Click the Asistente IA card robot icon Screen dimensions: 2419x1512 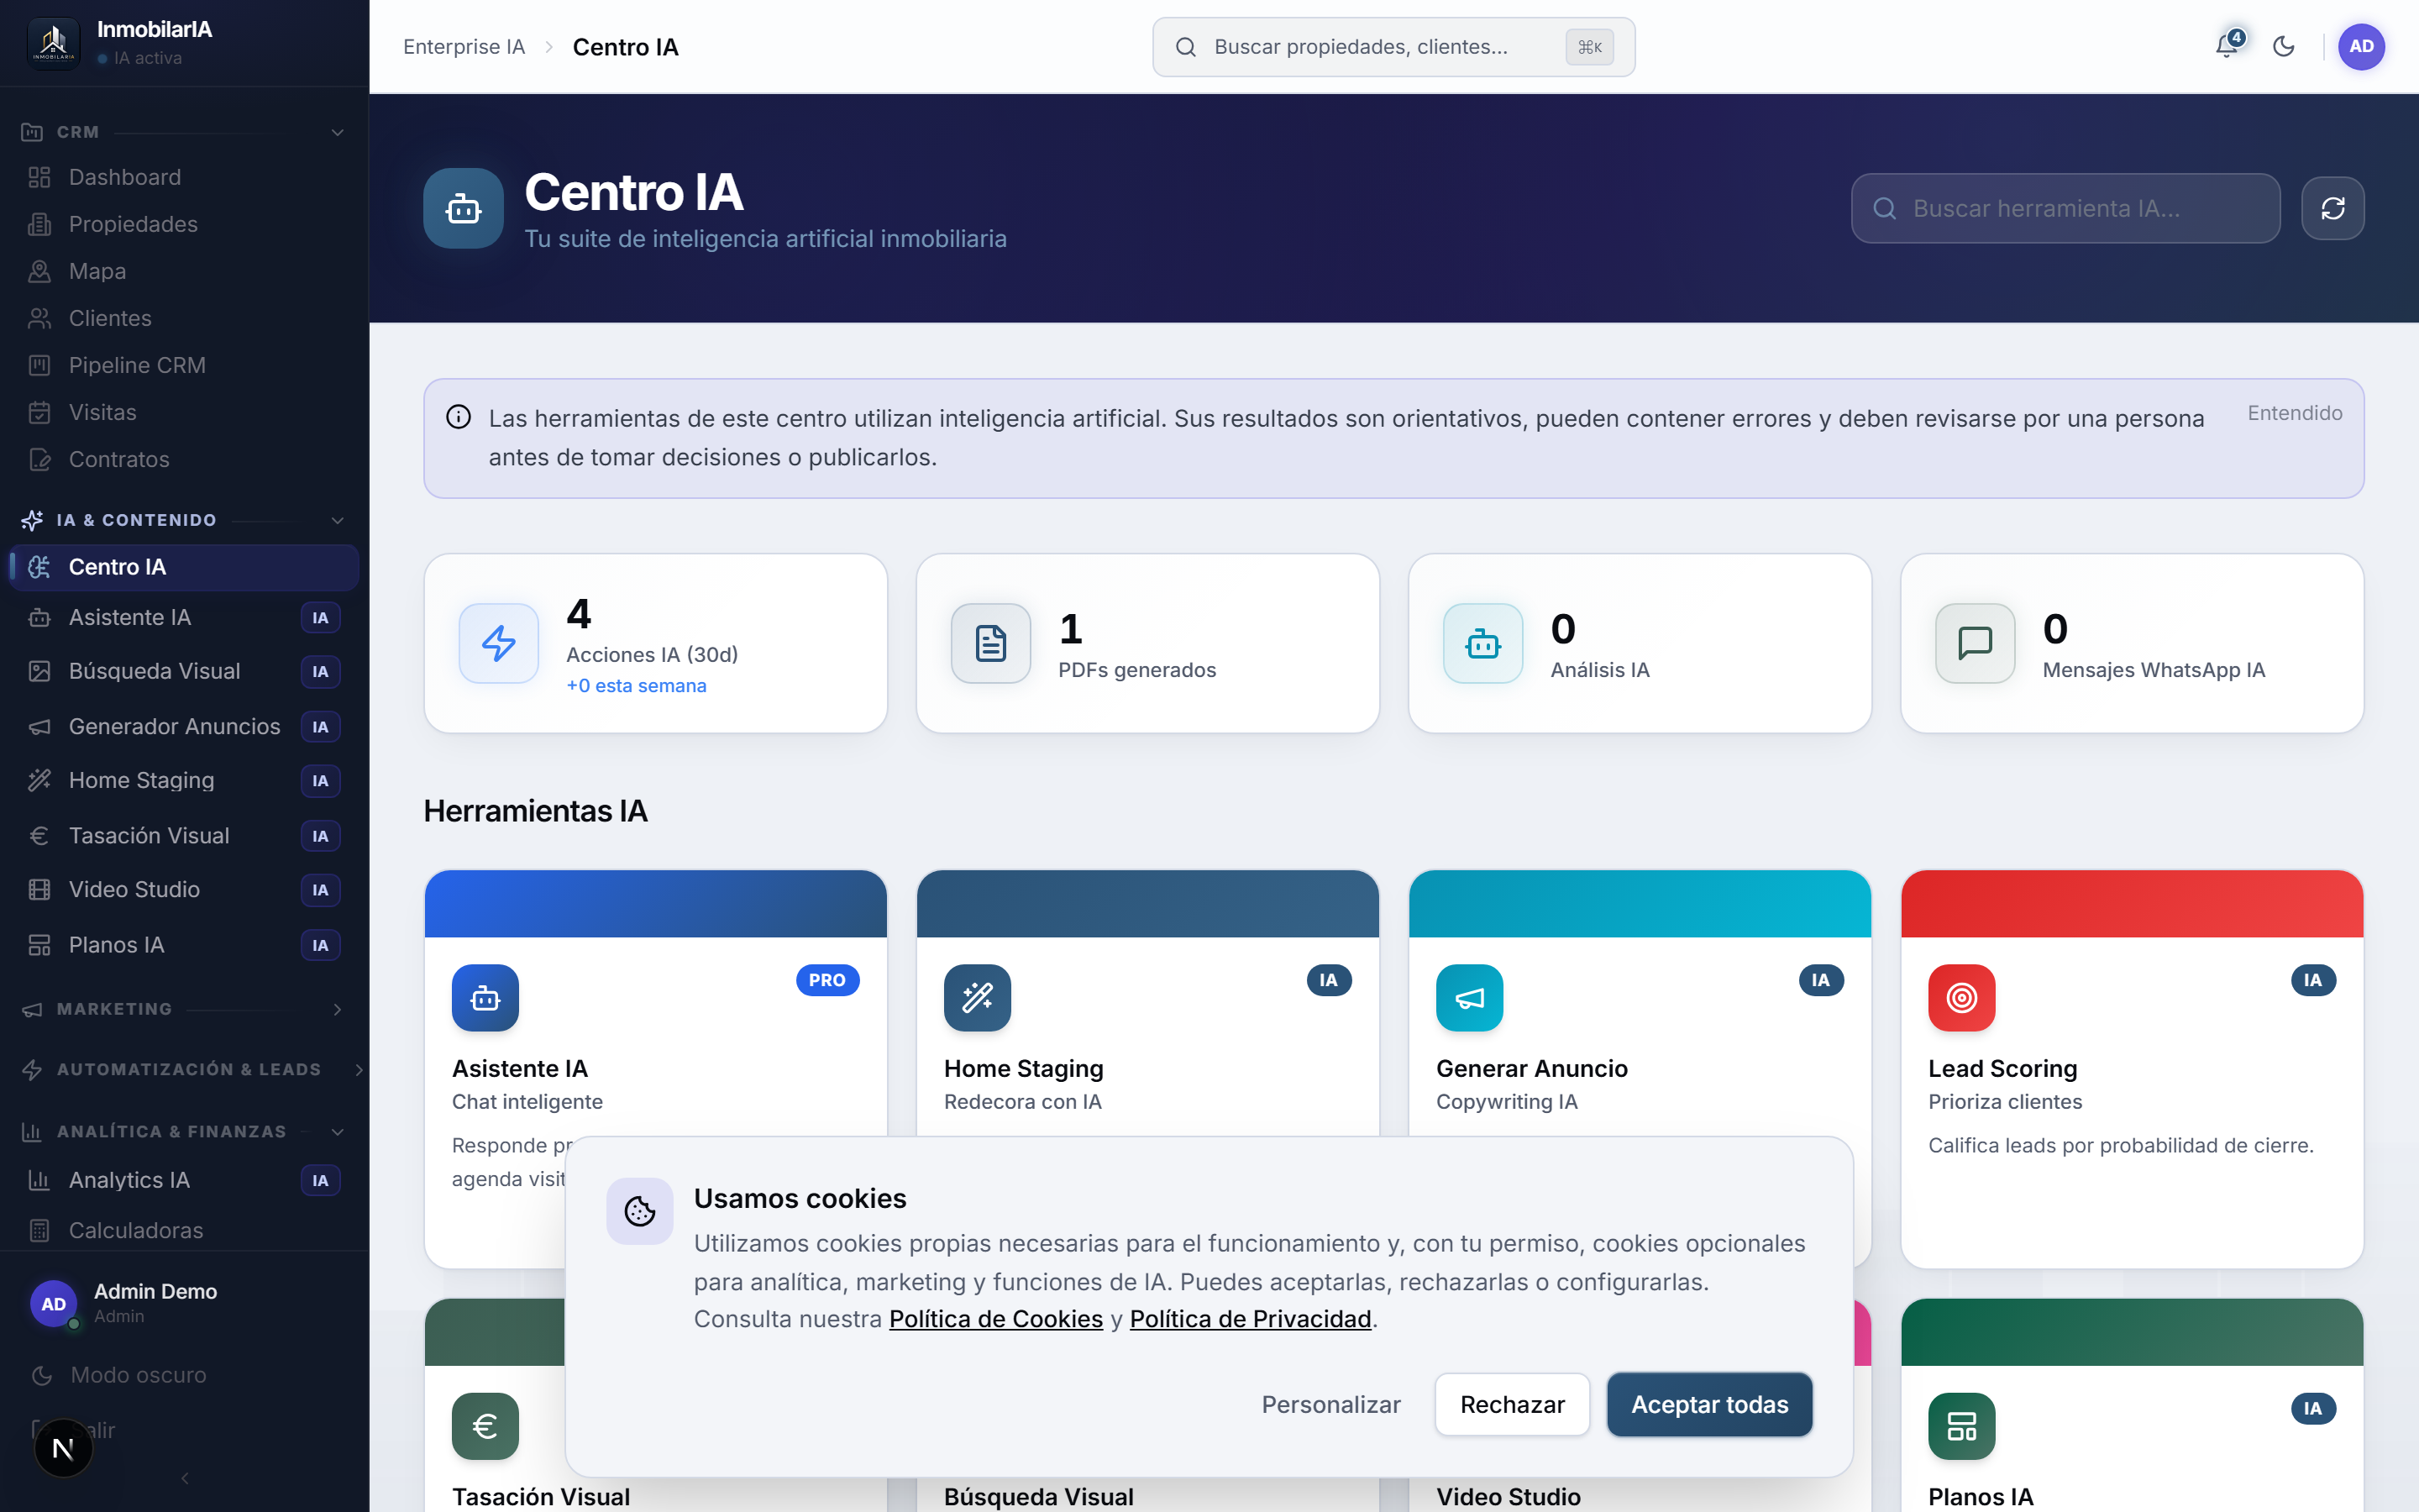click(485, 997)
